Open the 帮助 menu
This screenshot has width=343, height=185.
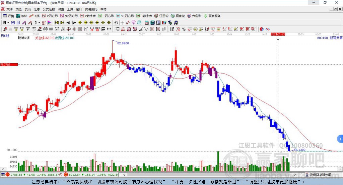(103, 9)
